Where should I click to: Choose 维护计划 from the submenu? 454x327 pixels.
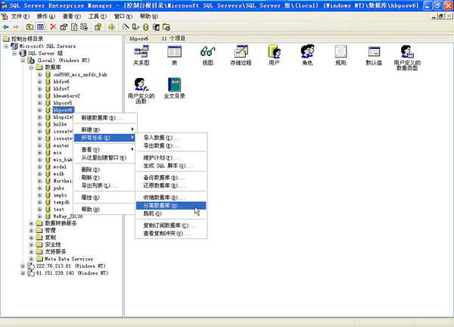point(171,157)
